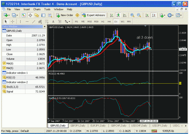189x134 pixels.
Task: Click the zoom in magnifier icon
Action: pos(132,15)
